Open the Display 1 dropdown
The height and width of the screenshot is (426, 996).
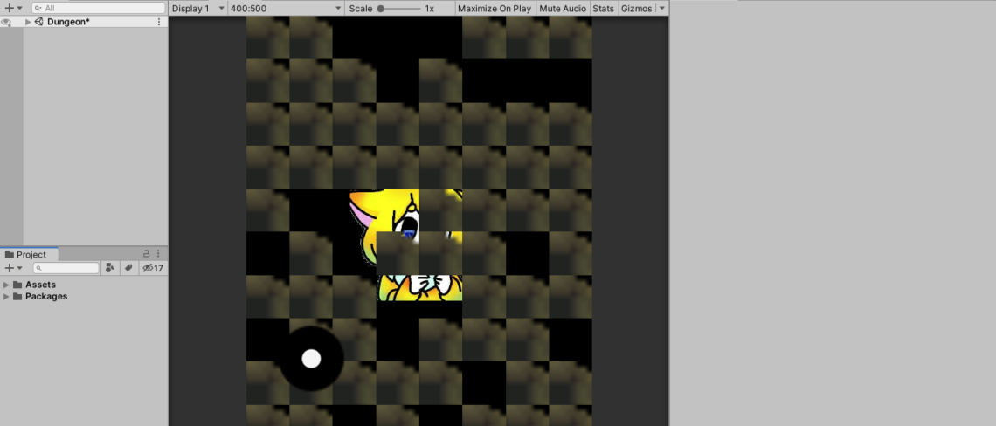click(x=197, y=8)
